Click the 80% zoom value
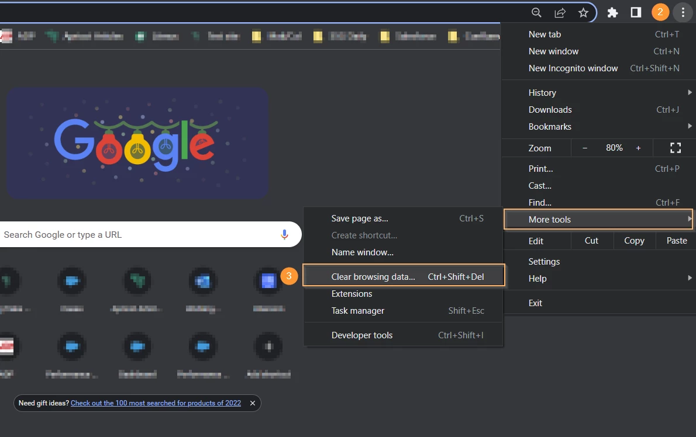Image resolution: width=696 pixels, height=437 pixels. pos(614,148)
